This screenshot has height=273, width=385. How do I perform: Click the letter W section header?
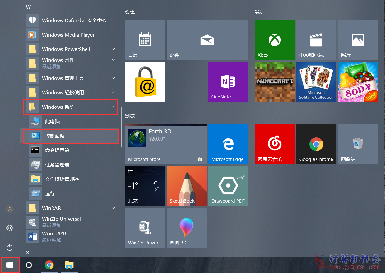(x=28, y=7)
